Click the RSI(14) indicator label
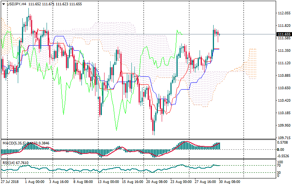 [9, 163]
